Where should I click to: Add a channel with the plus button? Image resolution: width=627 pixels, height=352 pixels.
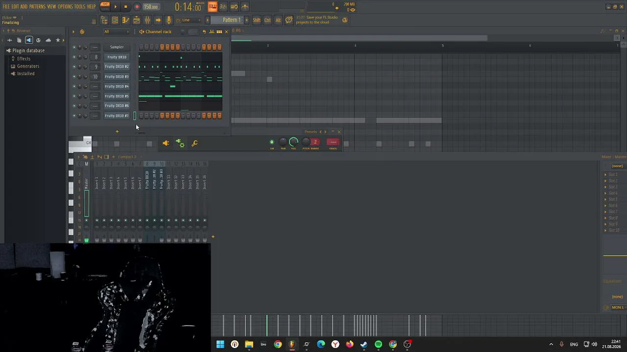(117, 131)
